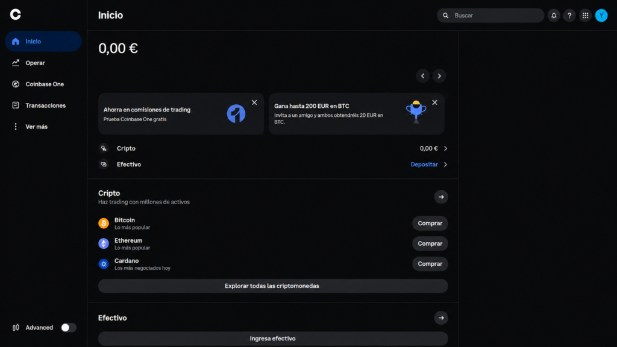Open the apps grid menu

coord(585,15)
